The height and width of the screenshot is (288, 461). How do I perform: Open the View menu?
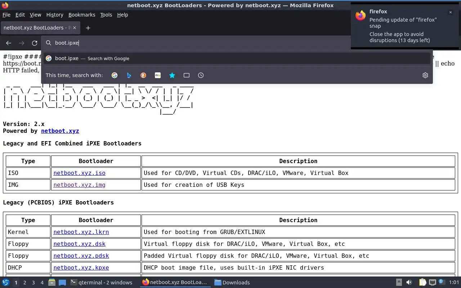click(35, 15)
